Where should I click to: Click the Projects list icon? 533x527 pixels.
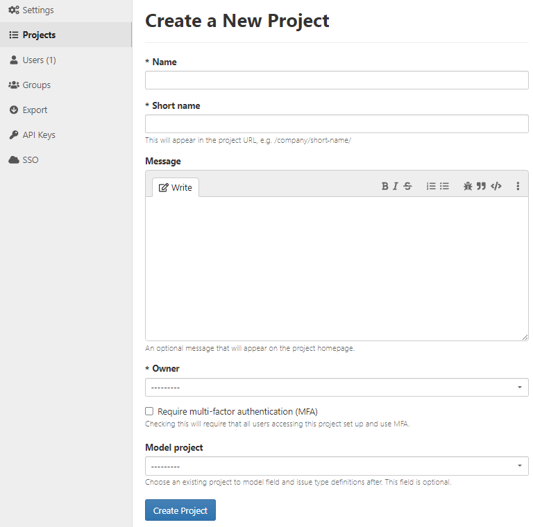(x=14, y=35)
